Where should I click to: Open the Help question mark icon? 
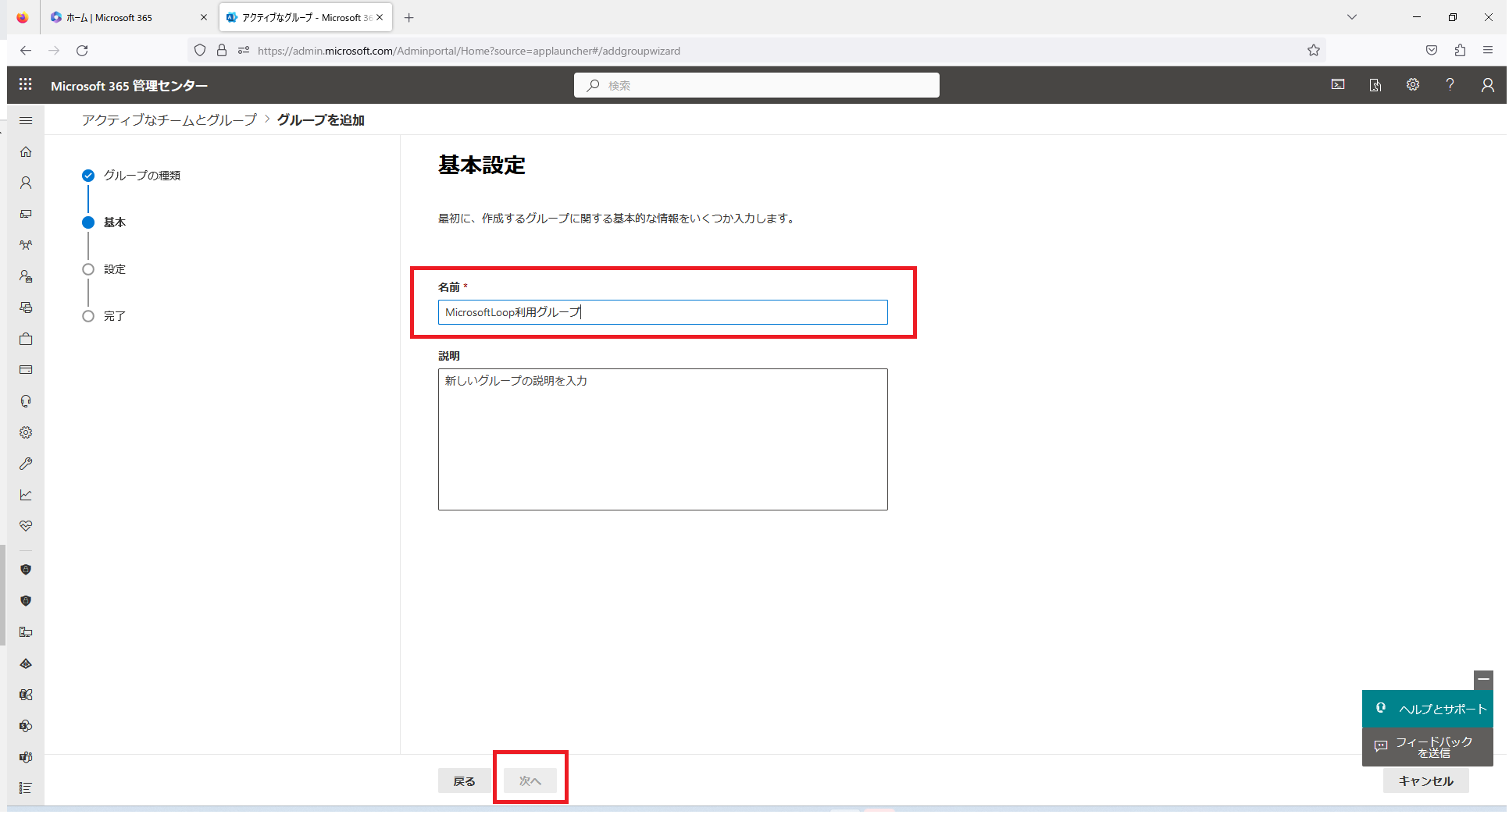[x=1450, y=84]
